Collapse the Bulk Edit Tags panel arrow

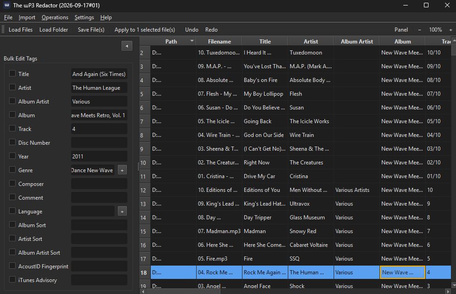coord(127,46)
